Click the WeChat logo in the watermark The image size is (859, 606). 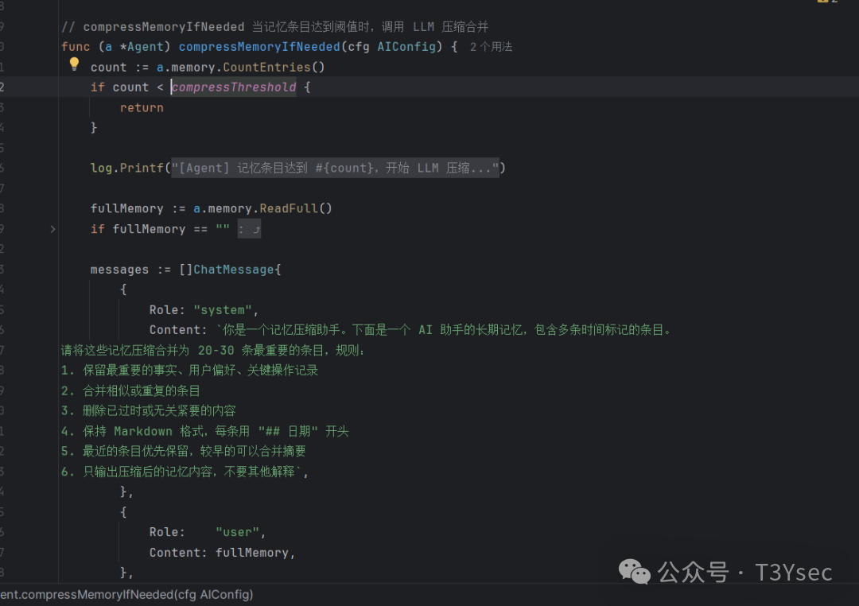634,571
